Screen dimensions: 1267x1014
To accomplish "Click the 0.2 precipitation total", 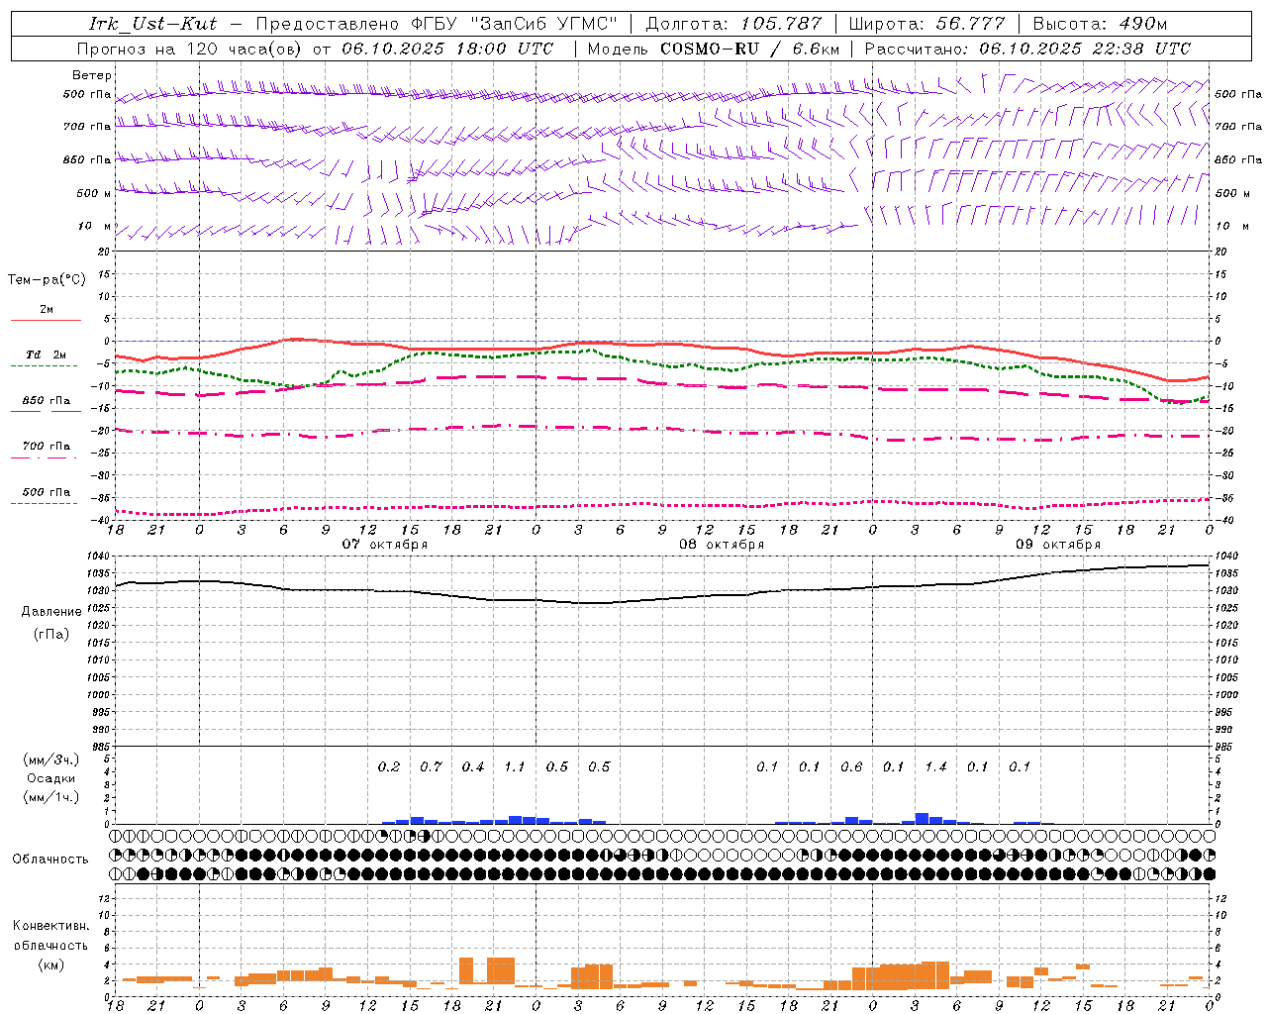I will coord(389,767).
